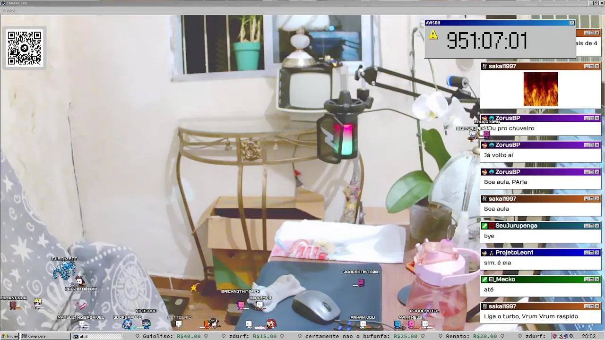Image resolution: width=605 pixels, height=340 pixels.
Task: Click the system tray icons beside clock
Action: point(562,336)
